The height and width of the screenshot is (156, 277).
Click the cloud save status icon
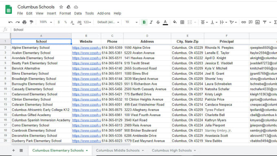click(76, 7)
